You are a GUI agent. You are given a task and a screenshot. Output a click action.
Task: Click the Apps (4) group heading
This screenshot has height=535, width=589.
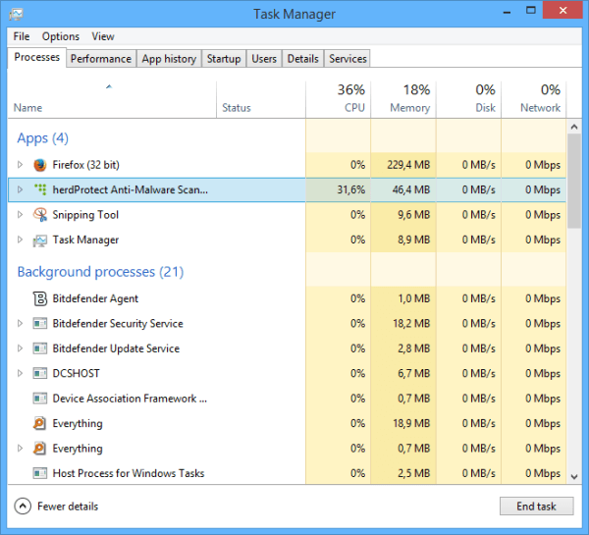pyautogui.click(x=43, y=138)
